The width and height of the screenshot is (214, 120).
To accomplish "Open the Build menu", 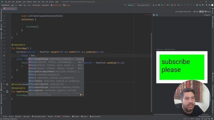I will coord(35,2).
